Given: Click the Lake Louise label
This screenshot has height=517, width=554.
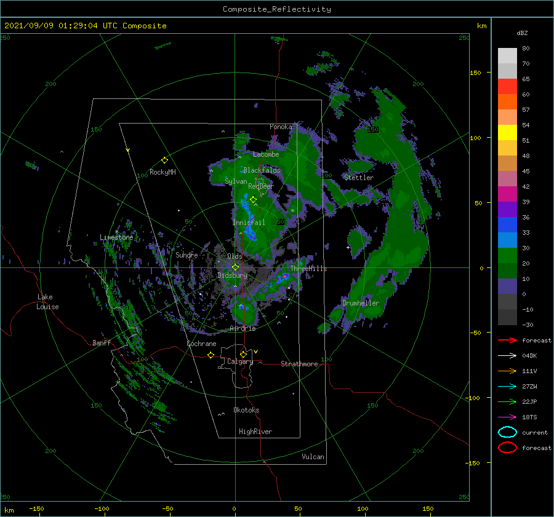Looking at the screenshot, I should tap(47, 302).
